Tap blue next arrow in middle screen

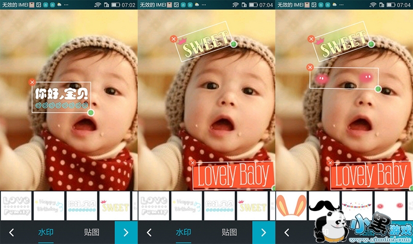pyautogui.click(x=264, y=233)
